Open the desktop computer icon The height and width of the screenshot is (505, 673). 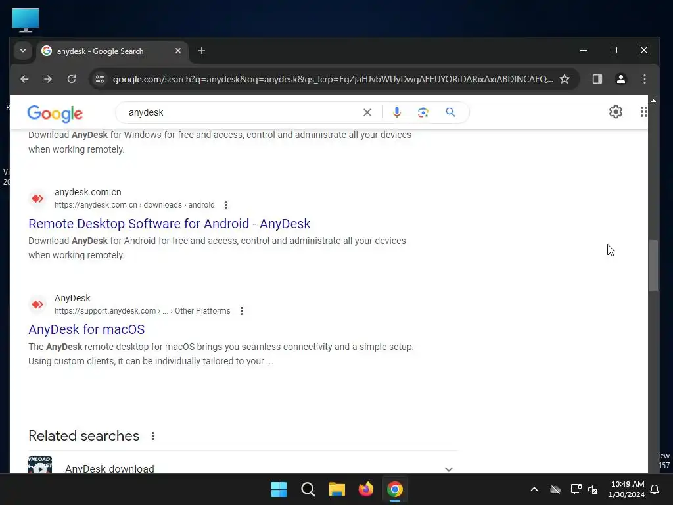pos(26,20)
